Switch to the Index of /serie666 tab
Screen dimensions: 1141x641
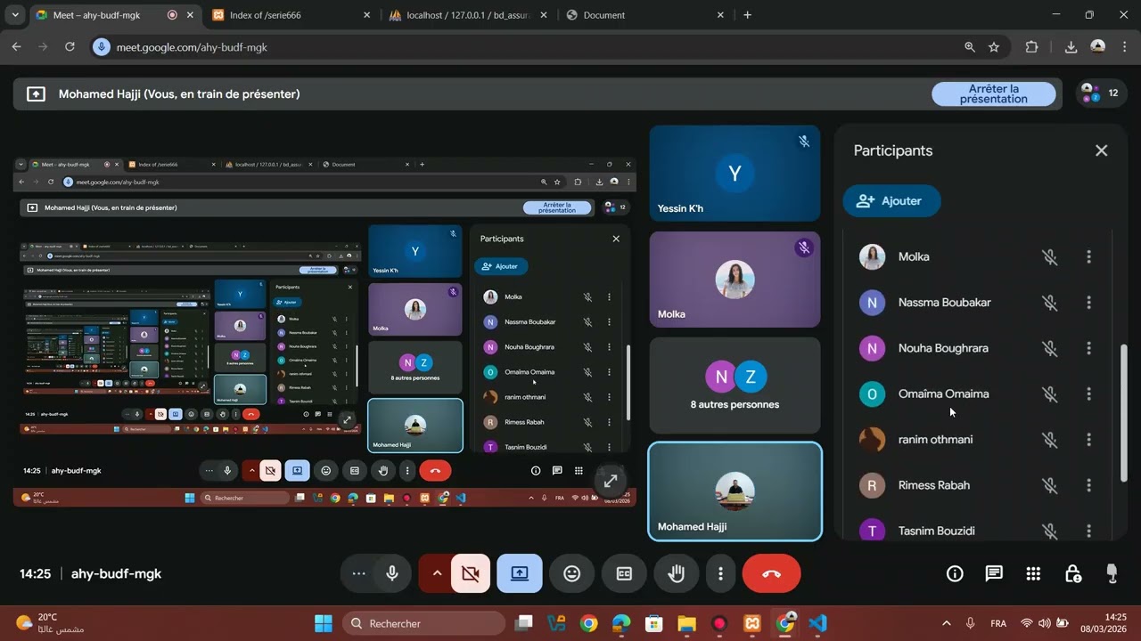click(x=292, y=15)
